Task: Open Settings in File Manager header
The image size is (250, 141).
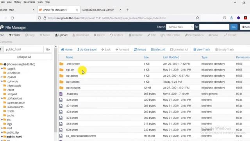Action: (246, 27)
